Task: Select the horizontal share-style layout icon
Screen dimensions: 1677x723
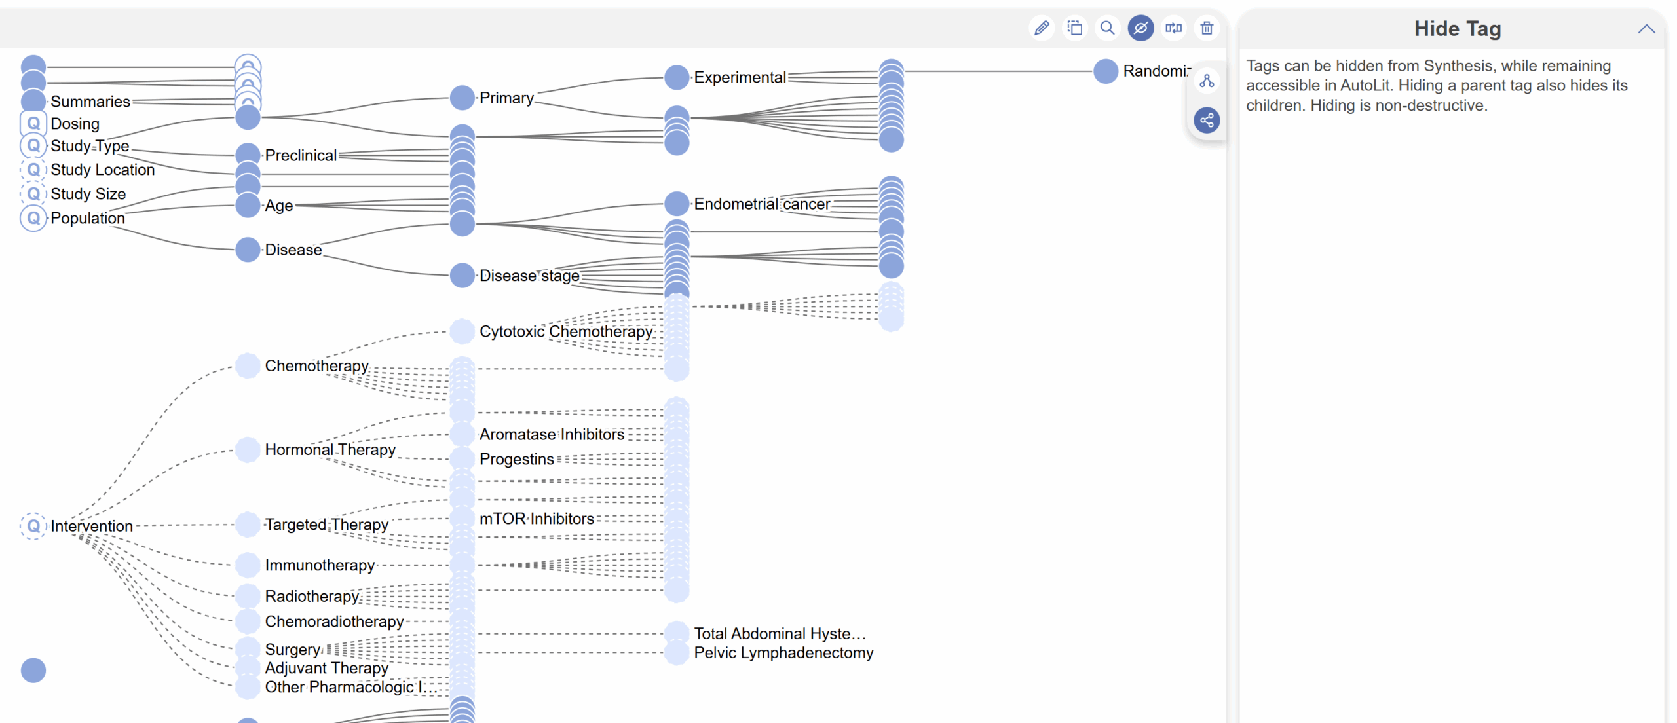Action: (1207, 120)
